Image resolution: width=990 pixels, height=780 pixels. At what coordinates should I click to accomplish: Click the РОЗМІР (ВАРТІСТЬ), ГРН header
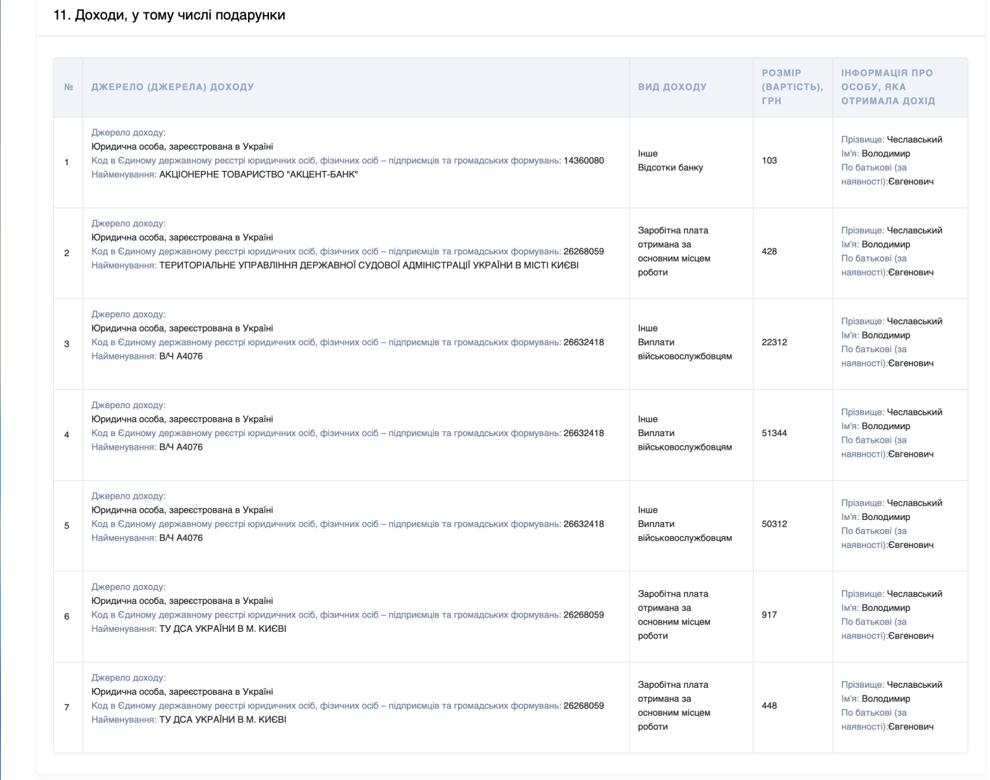coord(793,87)
